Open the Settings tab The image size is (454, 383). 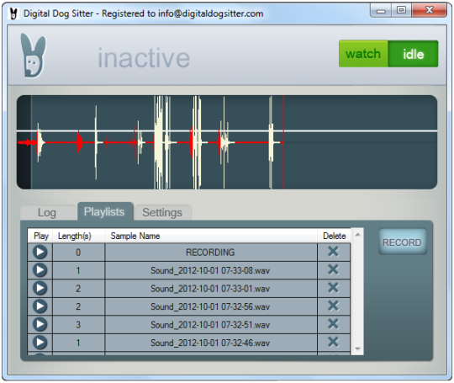coord(162,212)
